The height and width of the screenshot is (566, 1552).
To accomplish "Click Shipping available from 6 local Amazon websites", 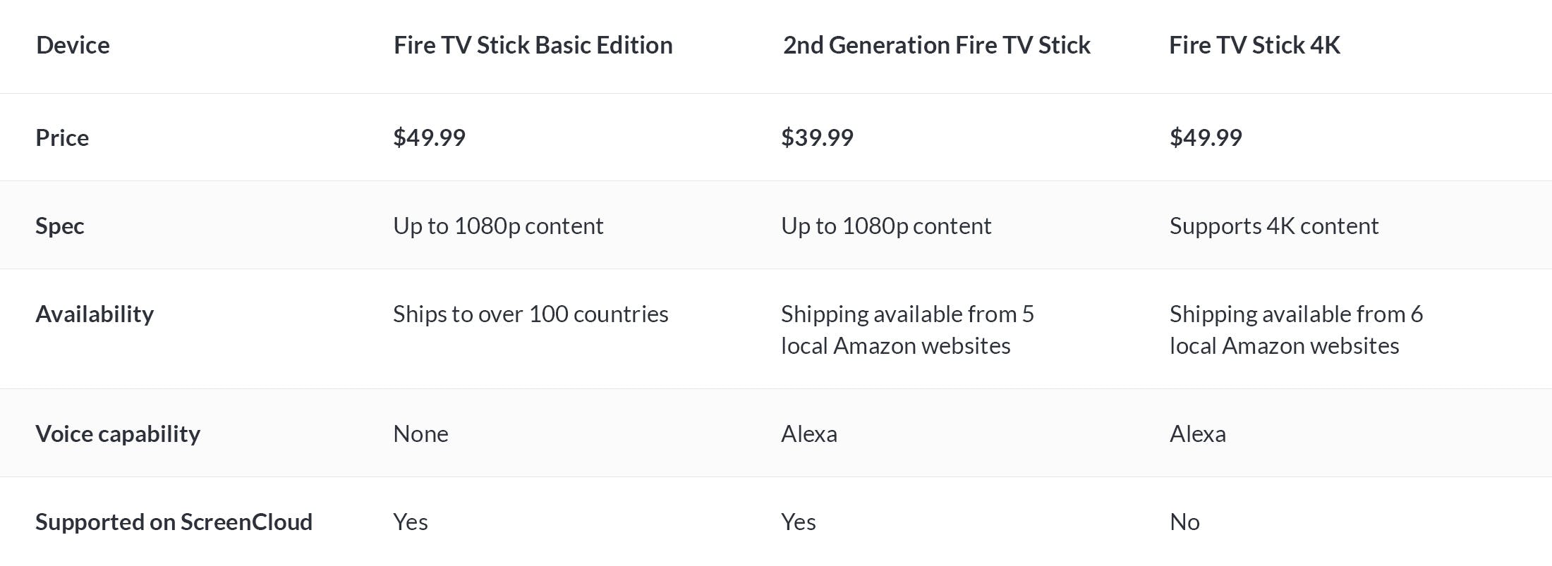I will (x=1296, y=330).
